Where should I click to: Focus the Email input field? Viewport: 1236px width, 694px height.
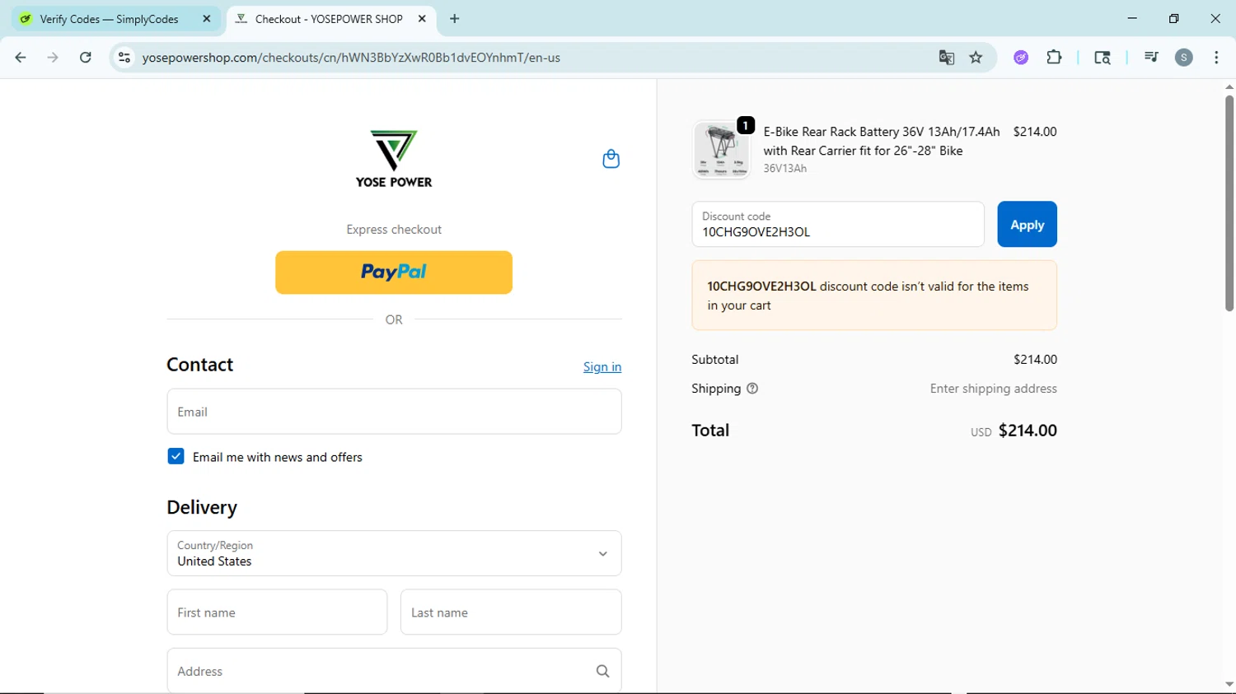(394, 412)
